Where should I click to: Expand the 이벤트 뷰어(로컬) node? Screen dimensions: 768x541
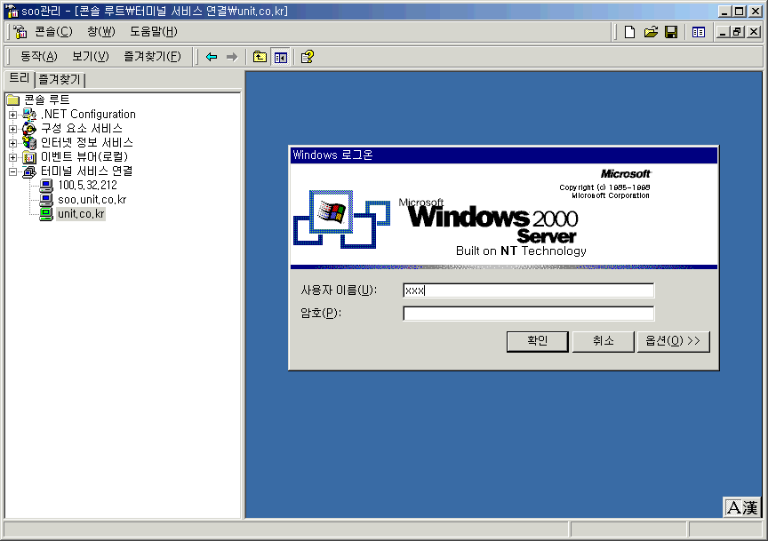(x=12, y=157)
